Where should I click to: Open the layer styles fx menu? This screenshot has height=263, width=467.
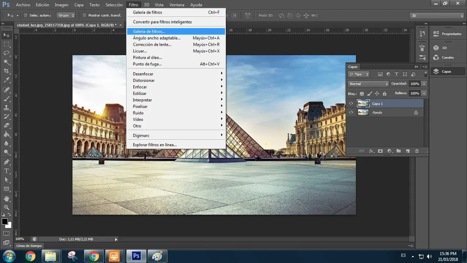(x=371, y=151)
